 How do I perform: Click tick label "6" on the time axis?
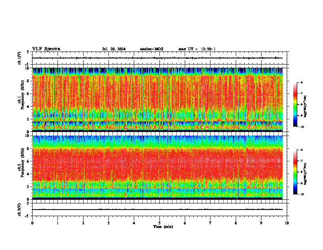pyautogui.click(x=185, y=223)
